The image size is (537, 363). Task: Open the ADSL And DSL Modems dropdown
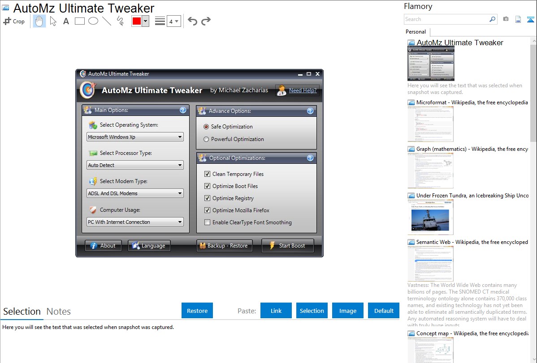(135, 193)
